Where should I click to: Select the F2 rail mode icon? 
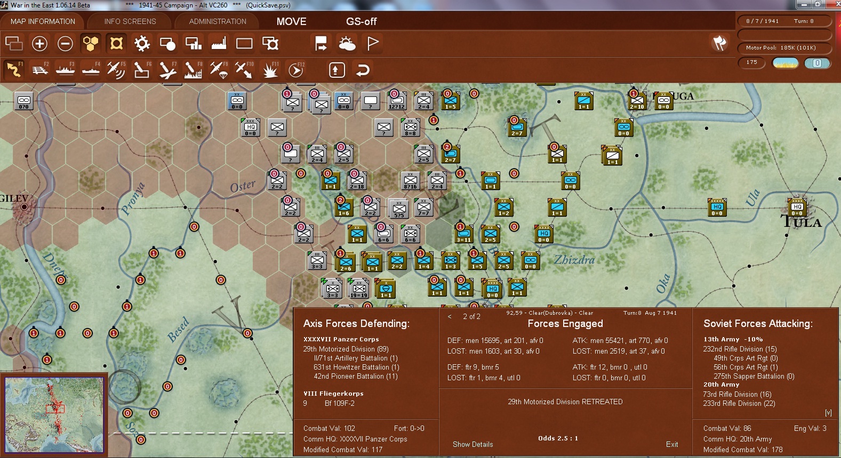click(x=40, y=70)
